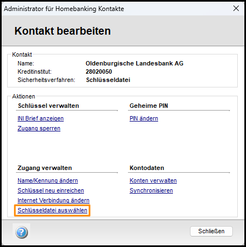Select the Schlüssel verwalten heading
This screenshot has width=246, height=247.
coord(48,106)
